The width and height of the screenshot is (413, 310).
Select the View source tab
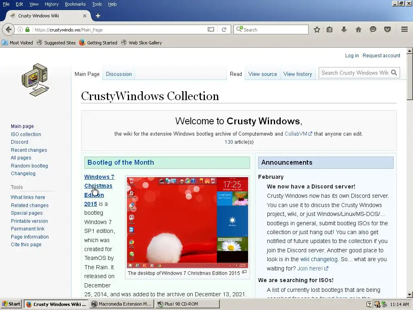coord(263,74)
